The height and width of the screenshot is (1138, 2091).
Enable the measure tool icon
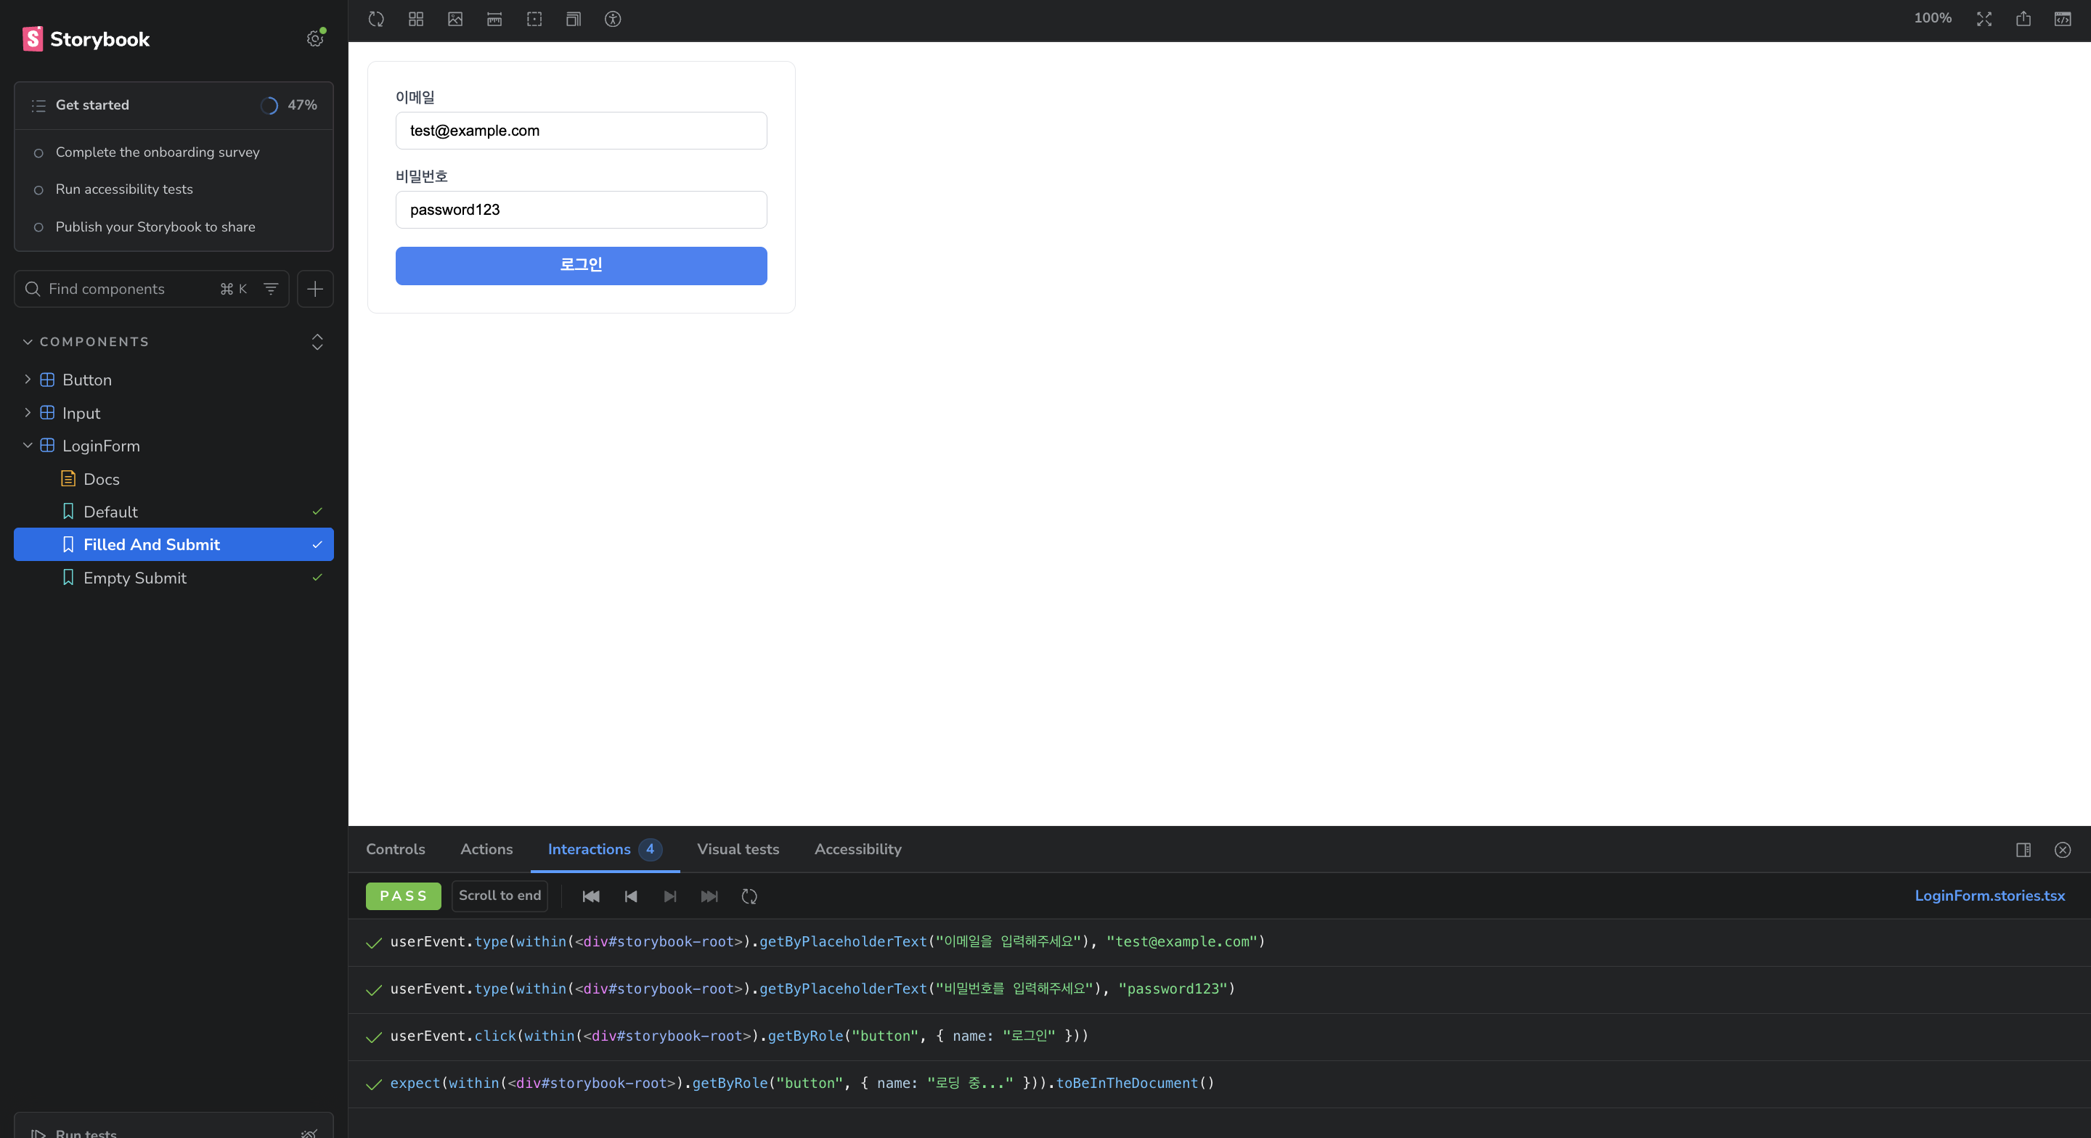pyautogui.click(x=494, y=19)
